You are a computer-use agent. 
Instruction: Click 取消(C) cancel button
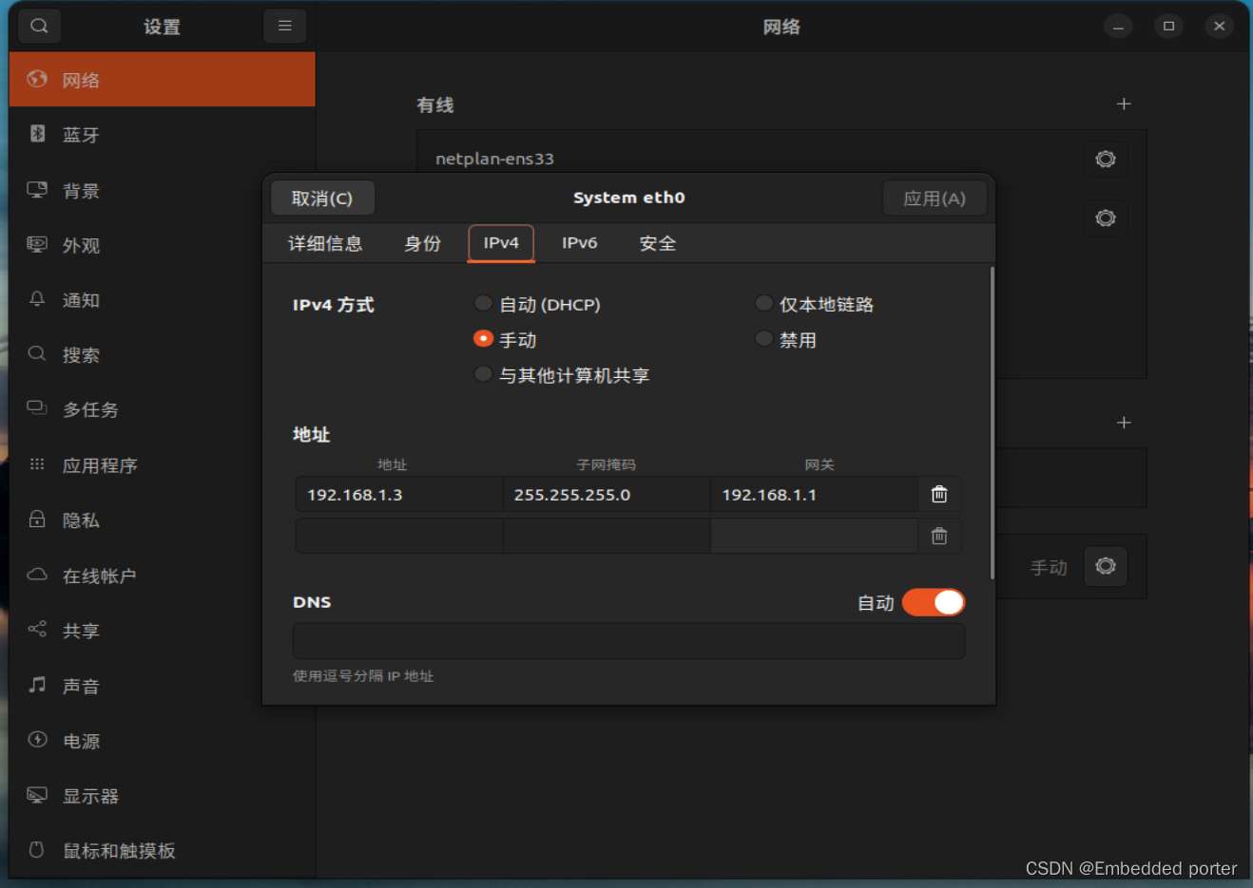[322, 198]
